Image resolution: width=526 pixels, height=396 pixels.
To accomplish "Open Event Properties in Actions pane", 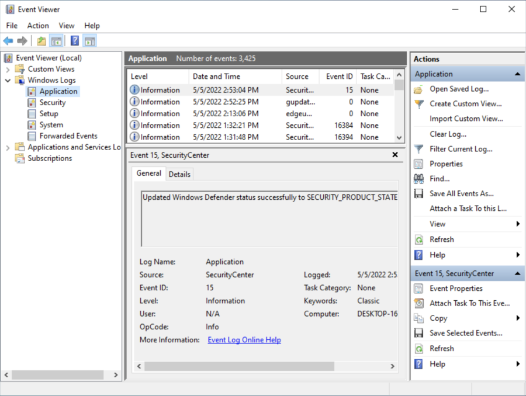I will click(x=456, y=288).
